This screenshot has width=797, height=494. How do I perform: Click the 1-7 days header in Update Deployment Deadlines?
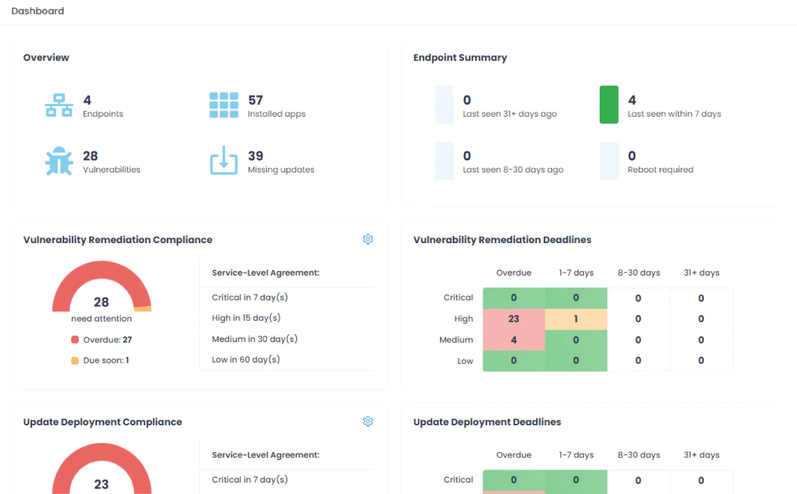576,454
